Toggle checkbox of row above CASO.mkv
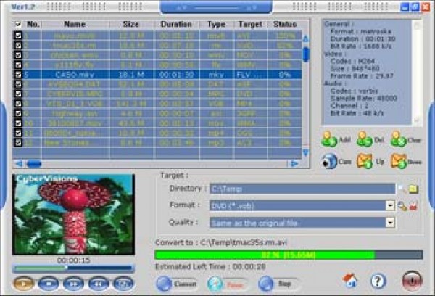 18,65
